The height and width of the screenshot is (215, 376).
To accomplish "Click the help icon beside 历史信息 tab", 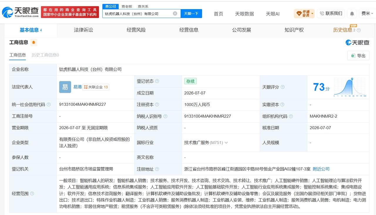I will coord(359,30).
